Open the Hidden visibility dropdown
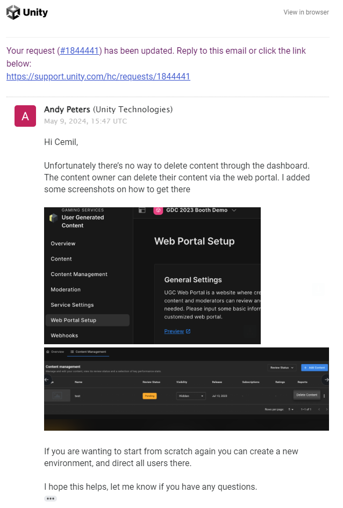Viewport: 343px width, 508px height. [x=191, y=396]
